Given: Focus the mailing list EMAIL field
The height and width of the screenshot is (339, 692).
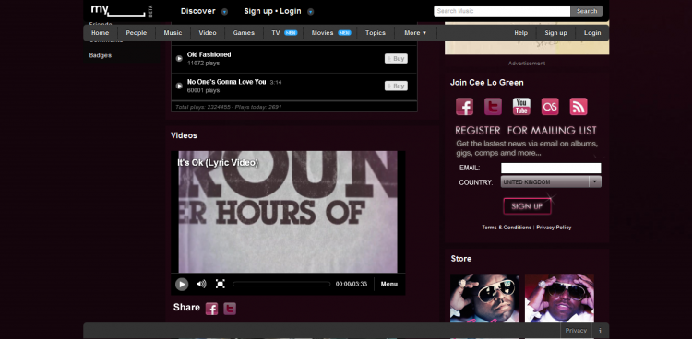Looking at the screenshot, I should tap(551, 168).
